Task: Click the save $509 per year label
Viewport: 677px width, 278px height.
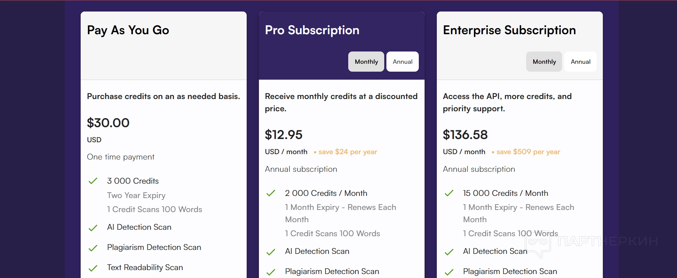Action: pyautogui.click(x=528, y=152)
